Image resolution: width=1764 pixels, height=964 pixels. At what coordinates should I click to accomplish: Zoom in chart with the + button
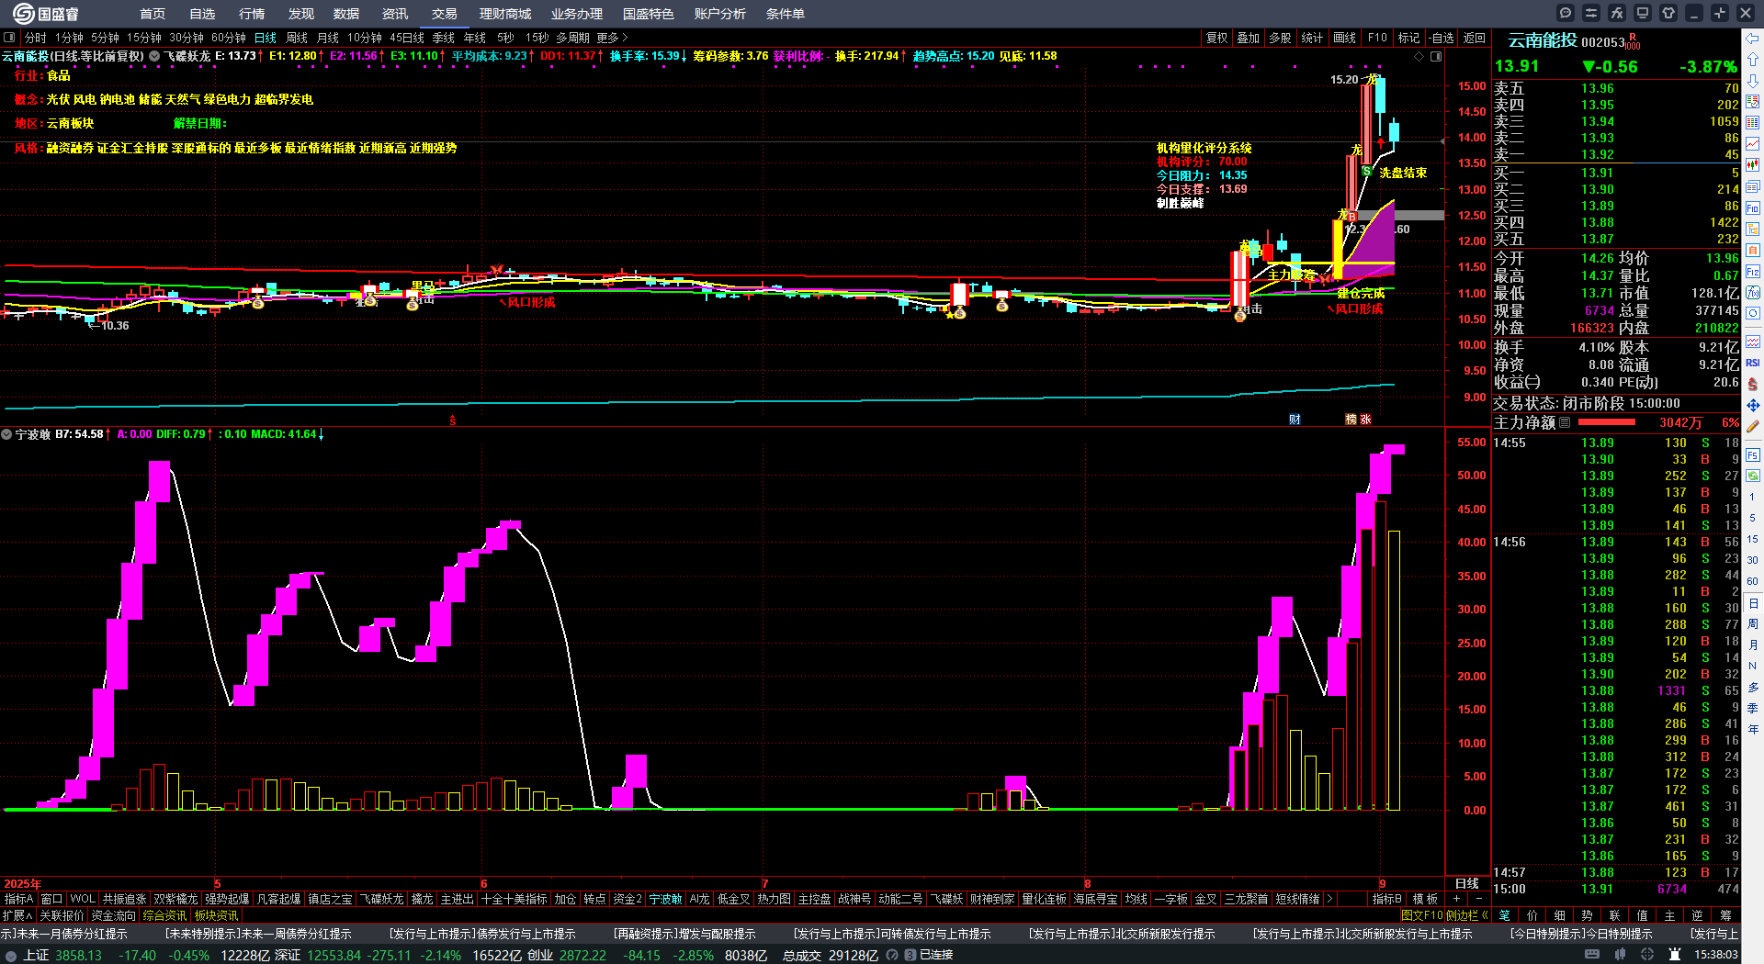(x=1458, y=899)
